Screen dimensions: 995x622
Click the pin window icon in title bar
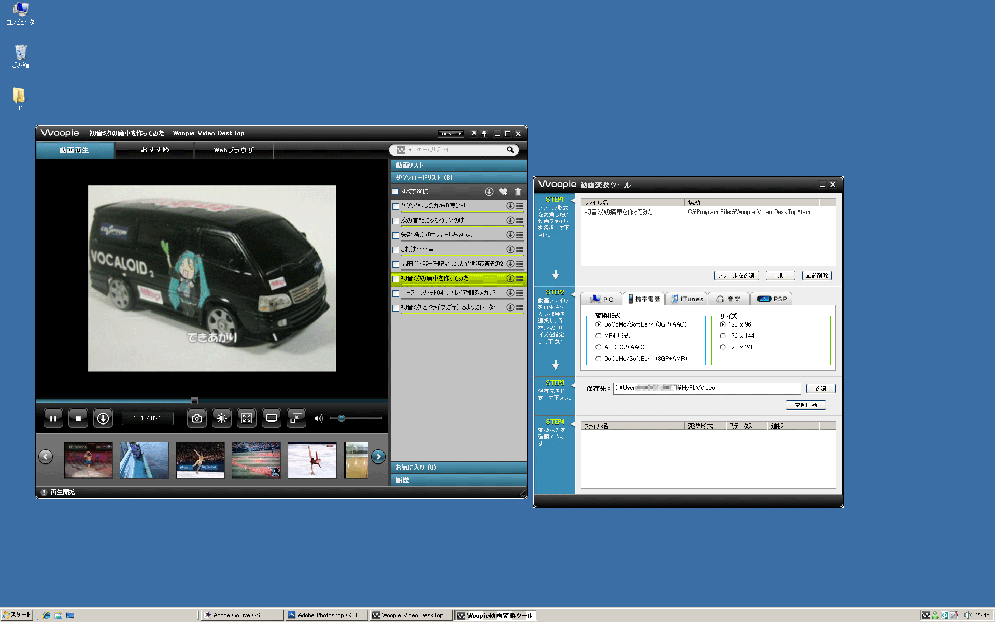484,134
